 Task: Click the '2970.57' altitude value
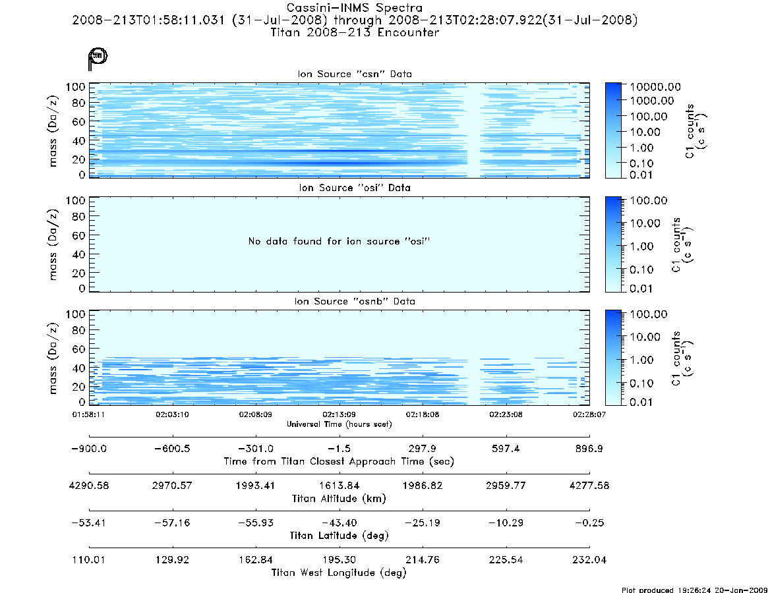click(x=173, y=486)
